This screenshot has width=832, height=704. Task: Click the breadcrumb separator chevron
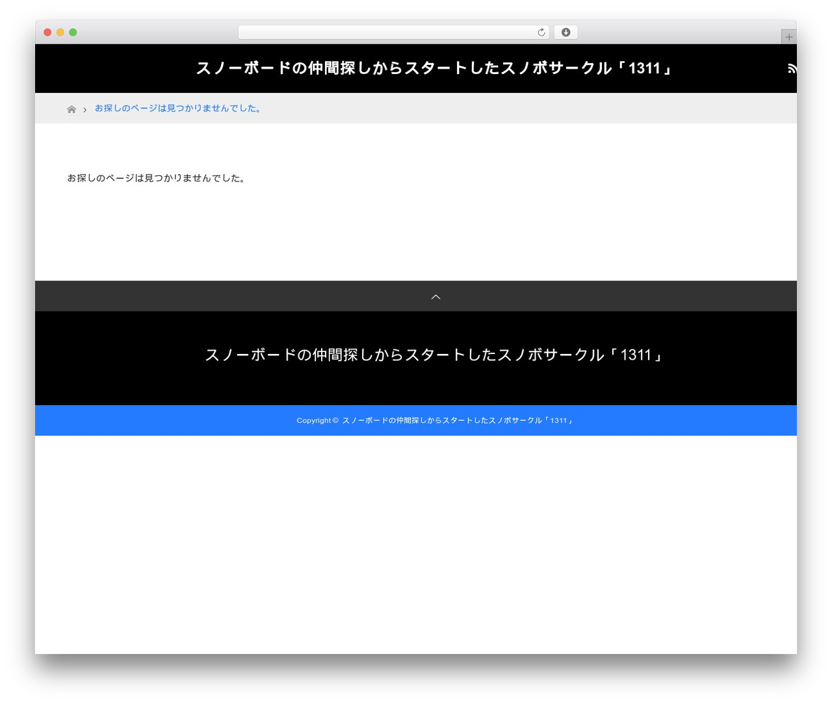point(85,110)
